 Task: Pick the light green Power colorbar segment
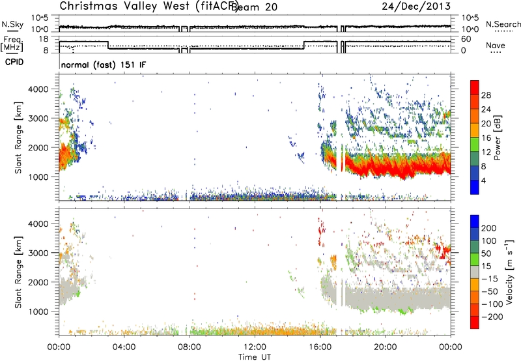point(475,145)
